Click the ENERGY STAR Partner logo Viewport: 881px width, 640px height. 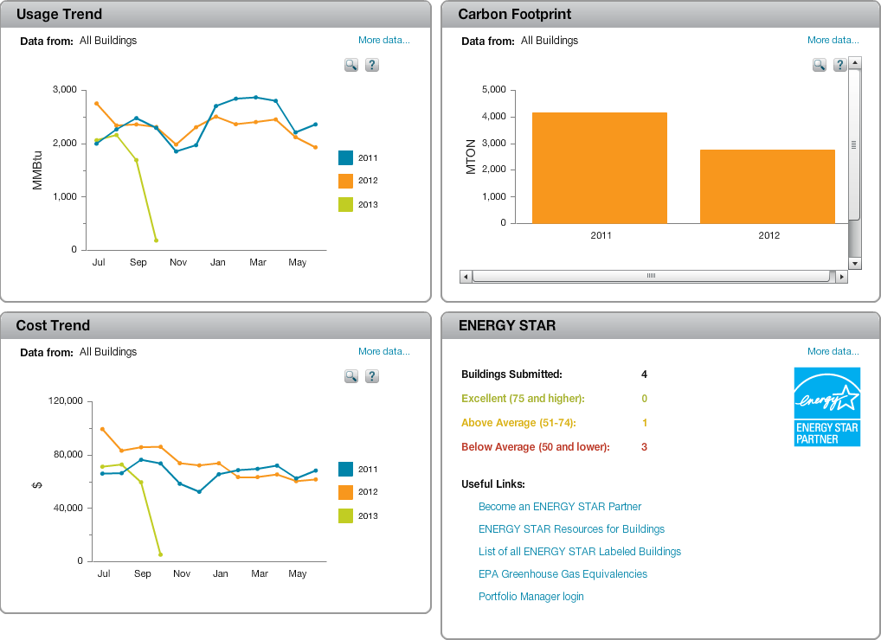(x=827, y=406)
